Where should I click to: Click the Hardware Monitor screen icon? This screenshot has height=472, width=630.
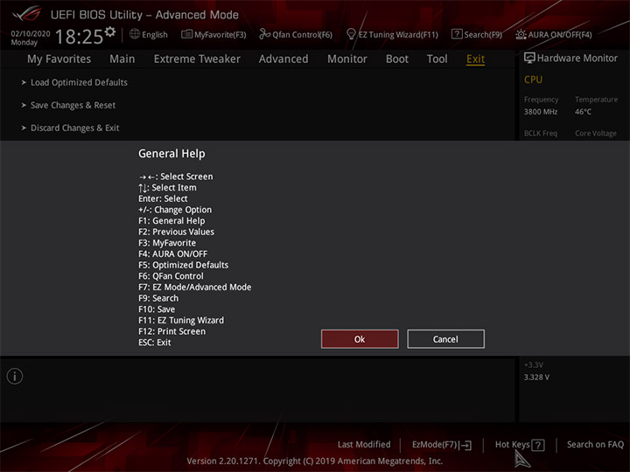pos(529,59)
